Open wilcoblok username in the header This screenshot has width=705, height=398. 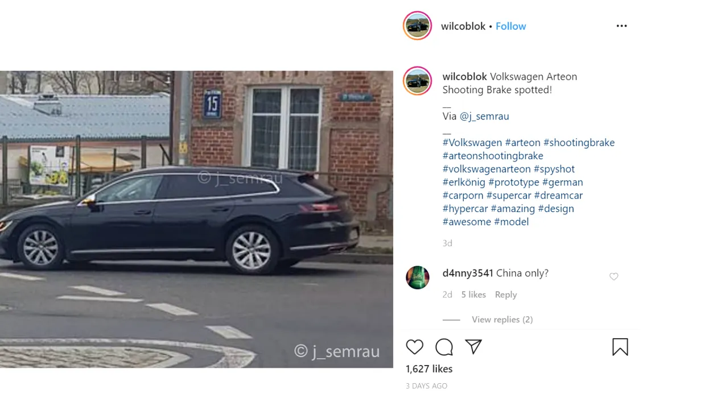[463, 26]
